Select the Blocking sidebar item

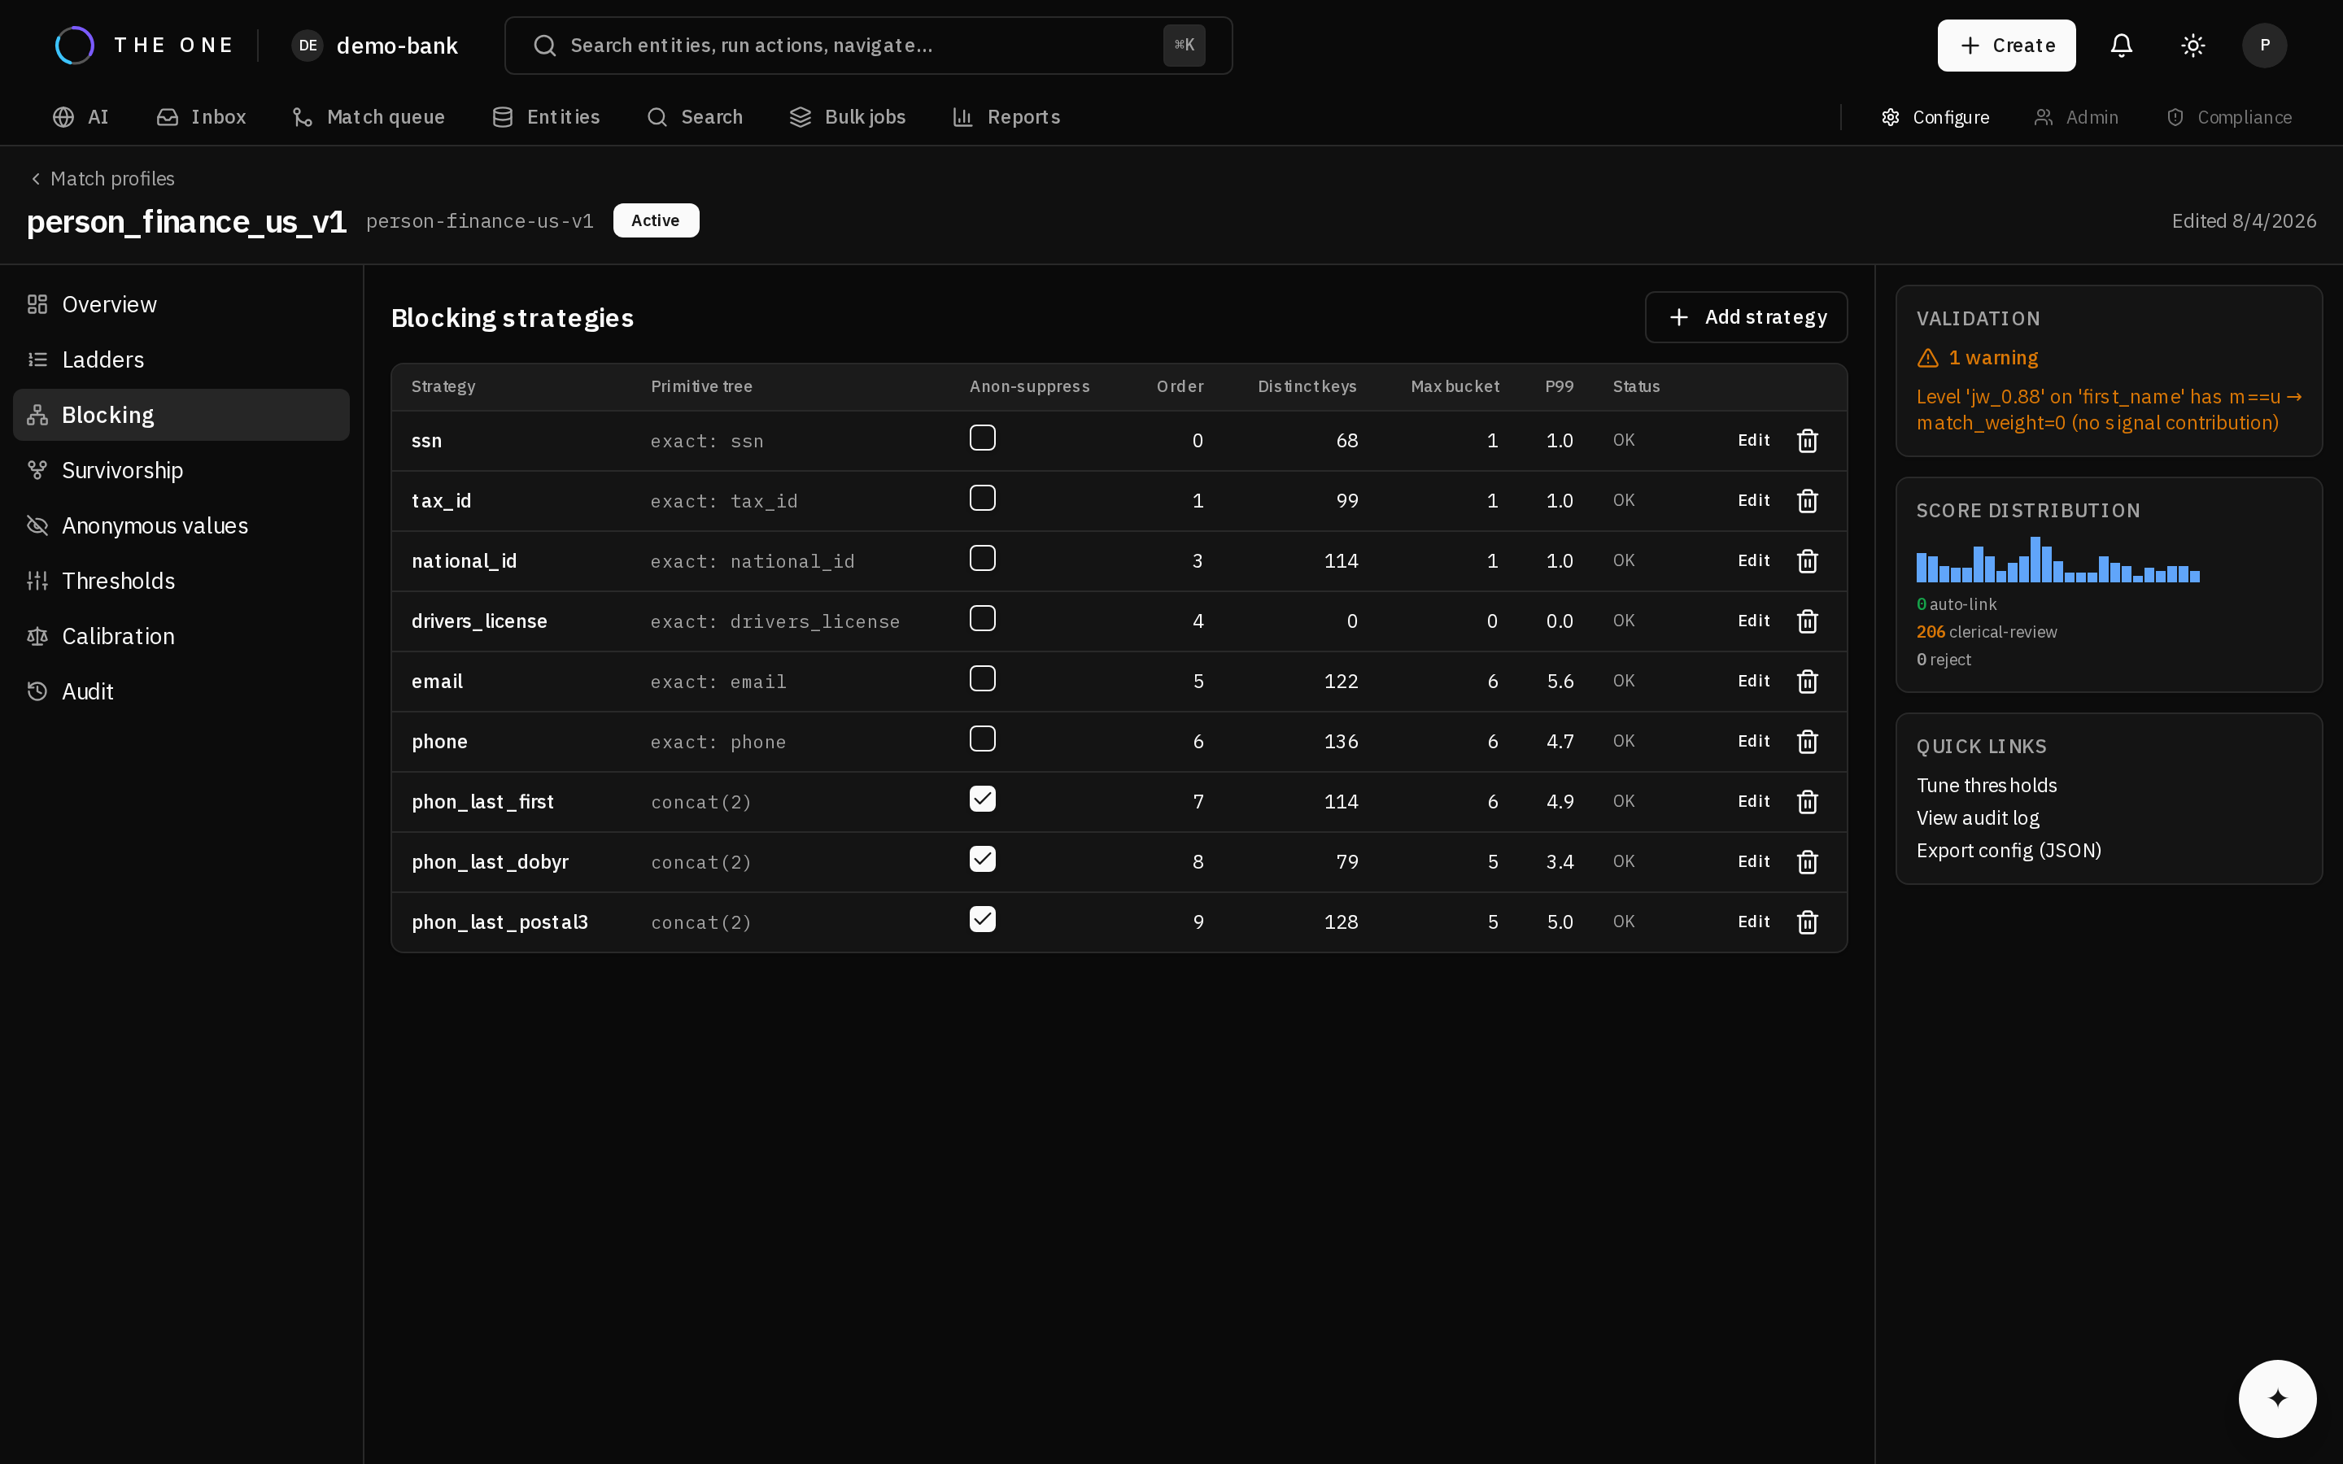pyautogui.click(x=181, y=416)
